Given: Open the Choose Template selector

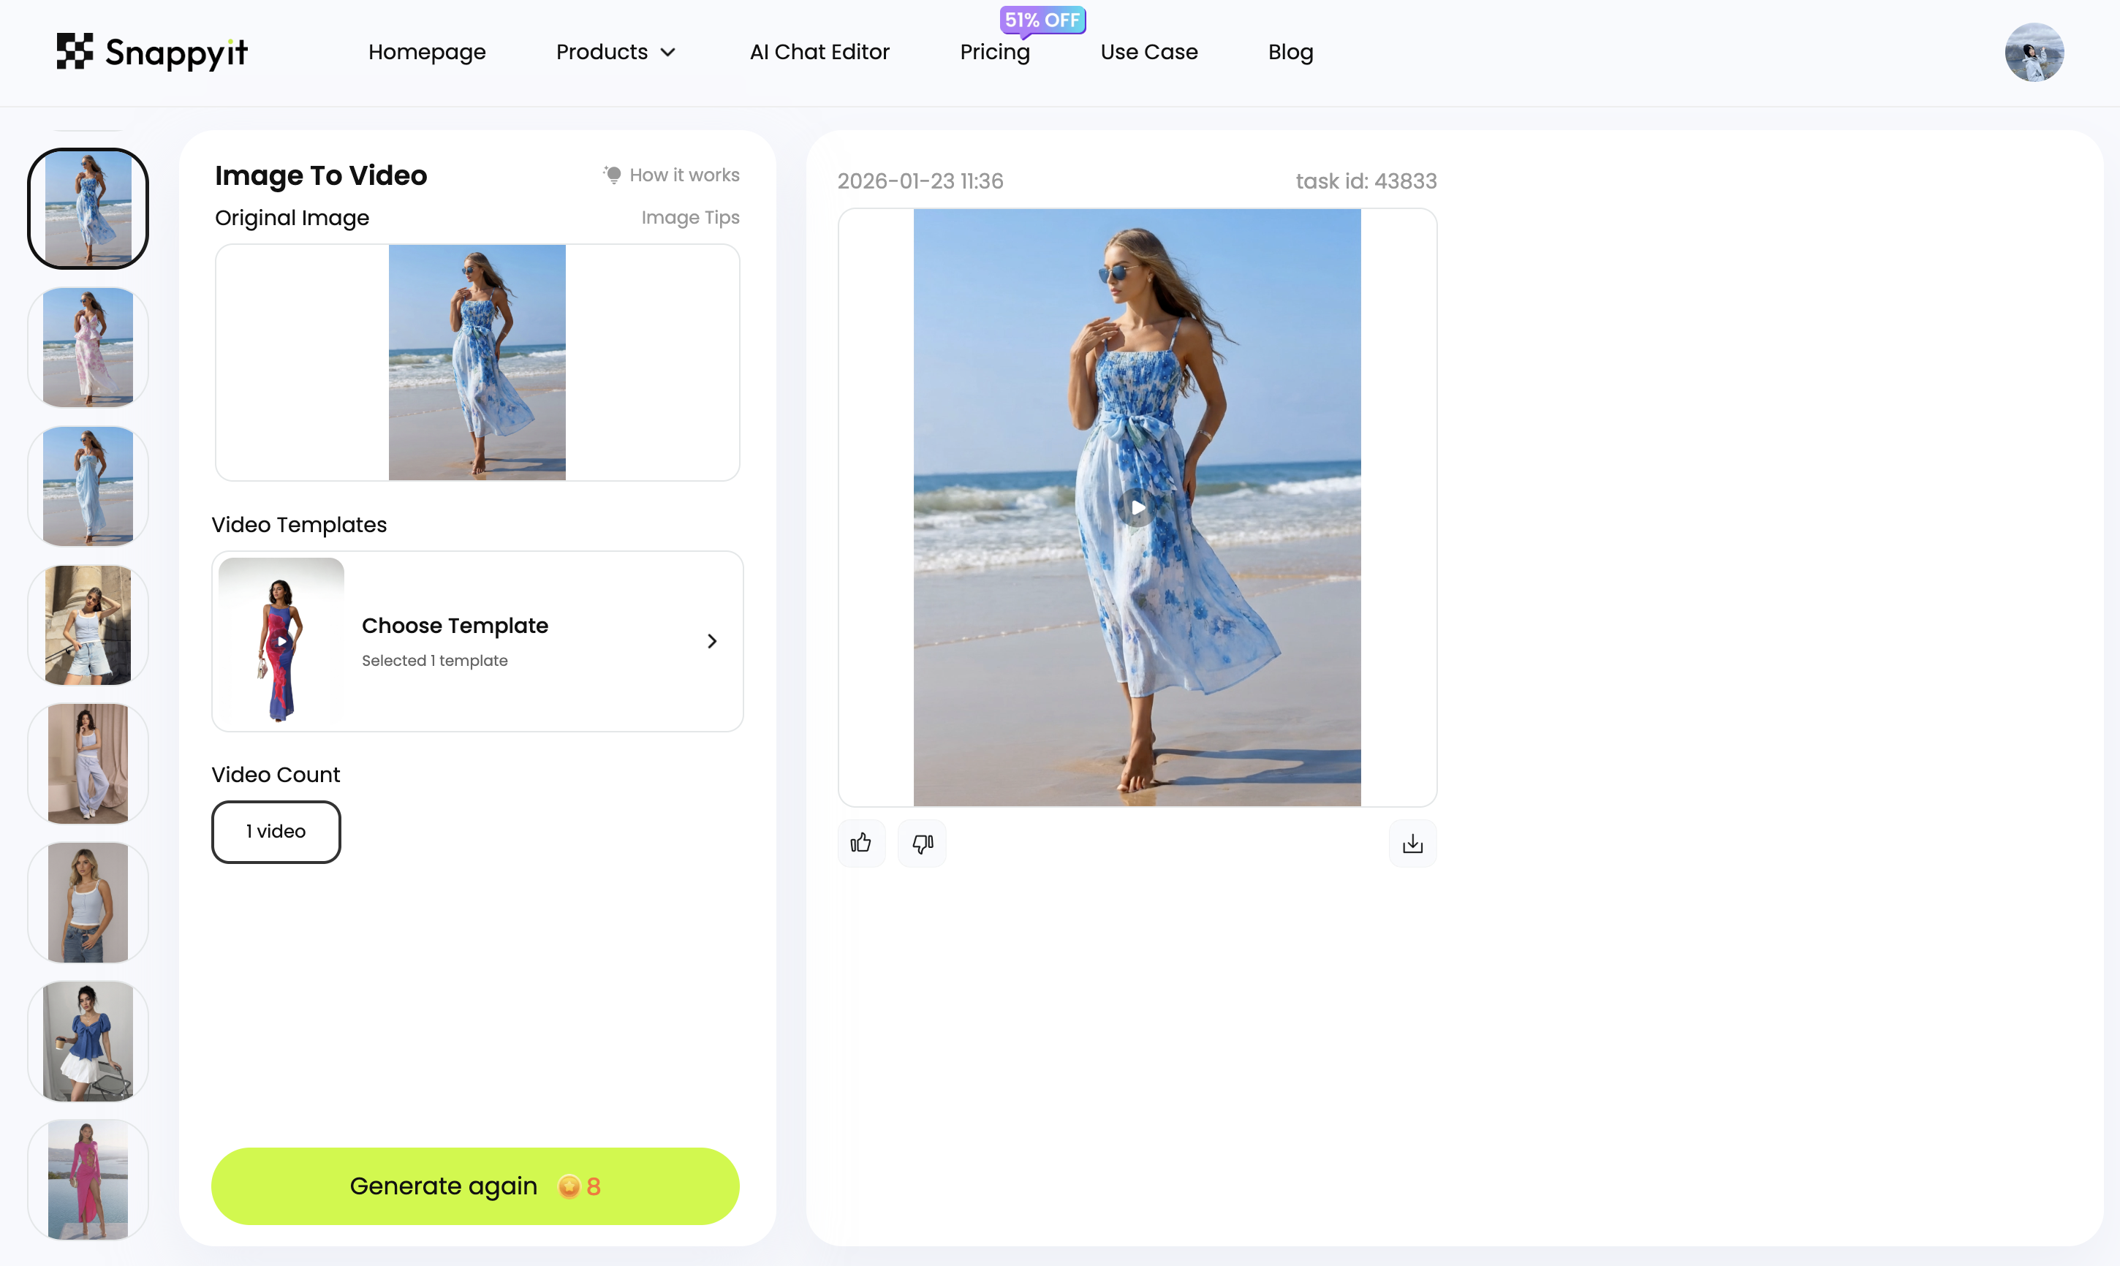Looking at the screenshot, I should (477, 642).
